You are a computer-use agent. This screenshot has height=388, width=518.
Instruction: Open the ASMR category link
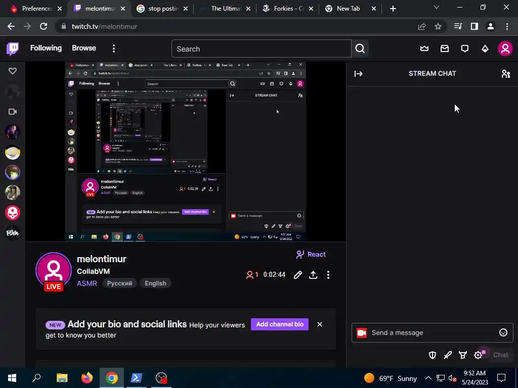point(87,283)
